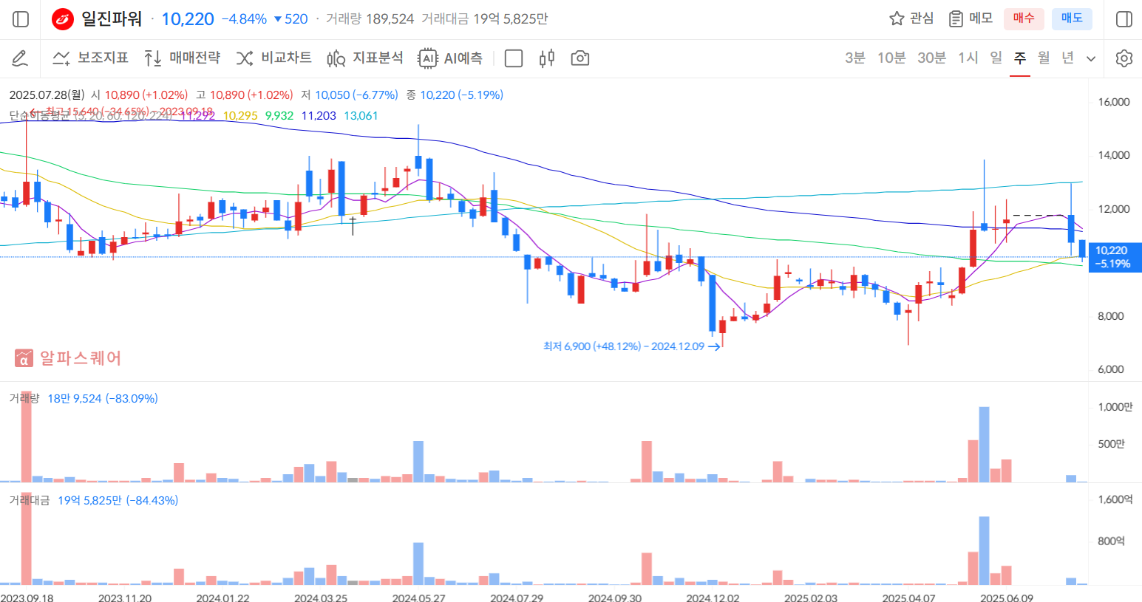The width and height of the screenshot is (1142, 602).
Task: Open AI예측 prediction tool
Action: 450,58
